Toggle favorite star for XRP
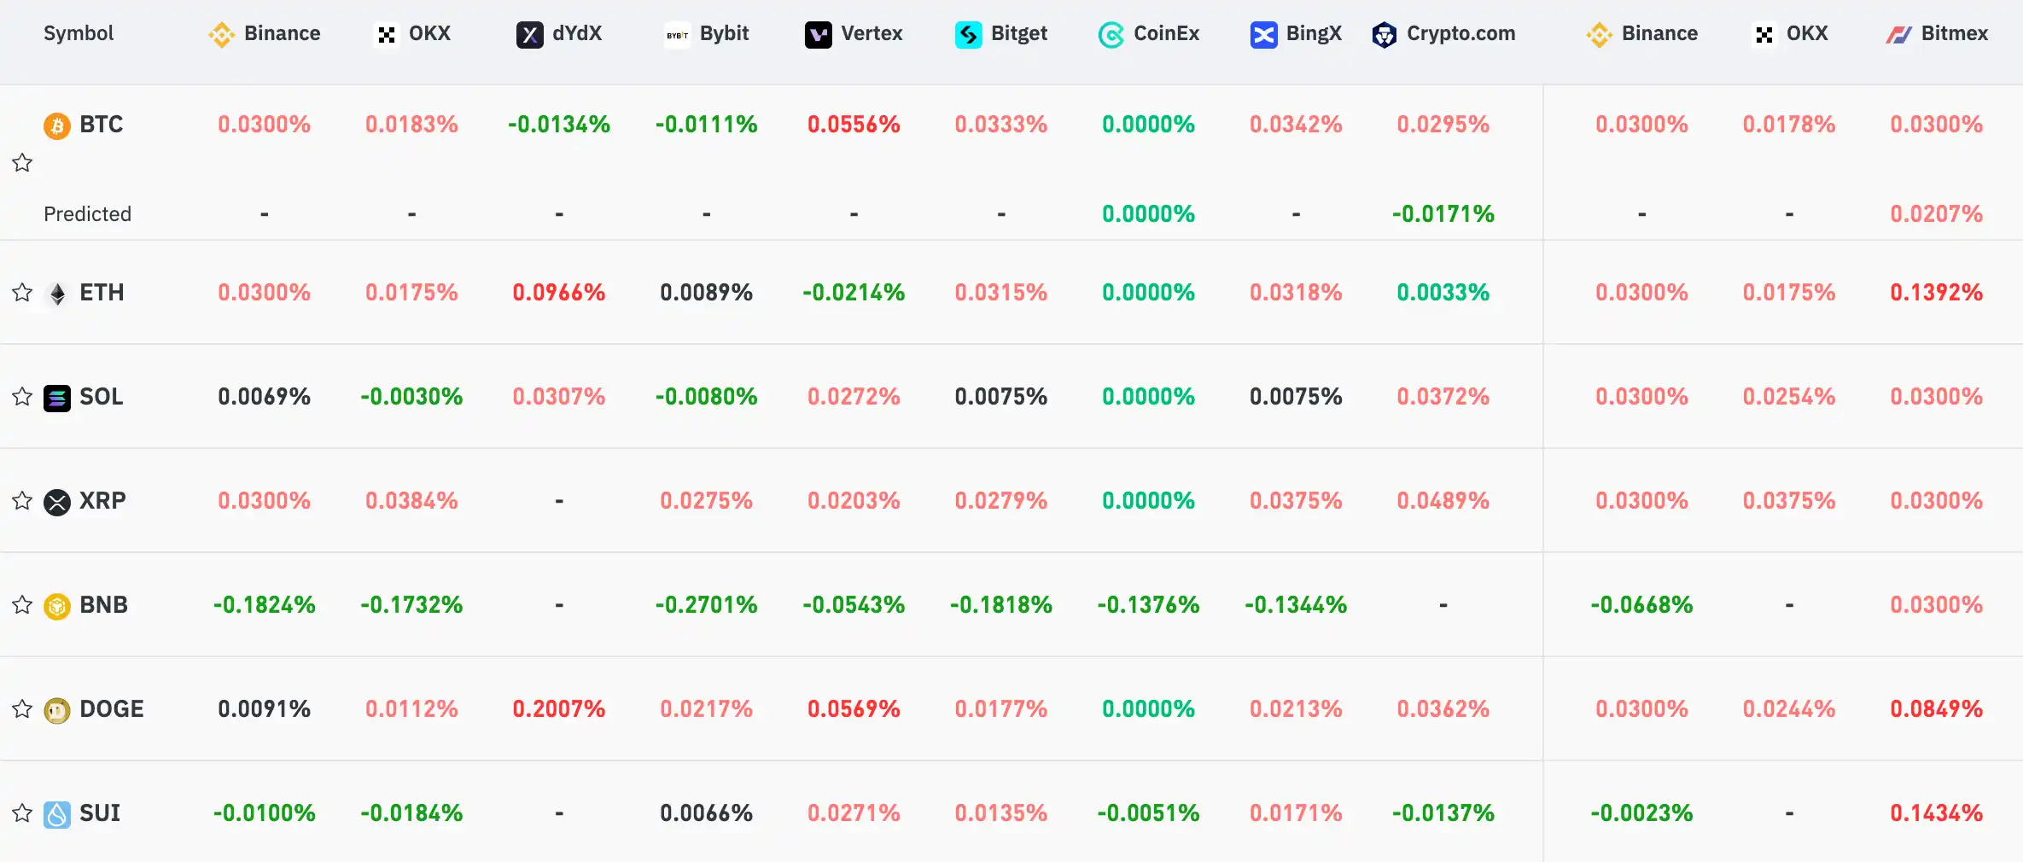This screenshot has width=2023, height=862. pos(22,501)
